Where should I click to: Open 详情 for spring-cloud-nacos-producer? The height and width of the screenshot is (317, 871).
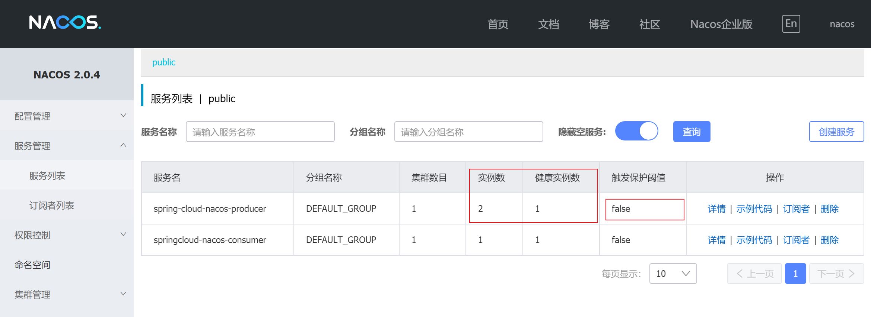(716, 209)
